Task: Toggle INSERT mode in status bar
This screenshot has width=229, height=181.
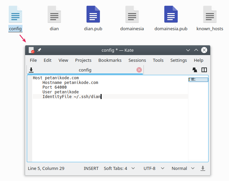Action: pyautogui.click(x=91, y=168)
